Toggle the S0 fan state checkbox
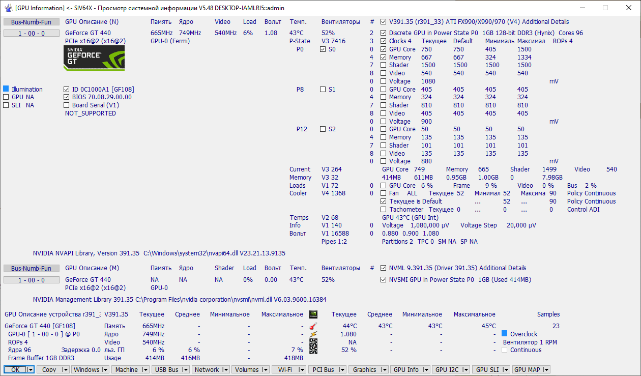The width and height of the screenshot is (641, 376). (x=323, y=49)
